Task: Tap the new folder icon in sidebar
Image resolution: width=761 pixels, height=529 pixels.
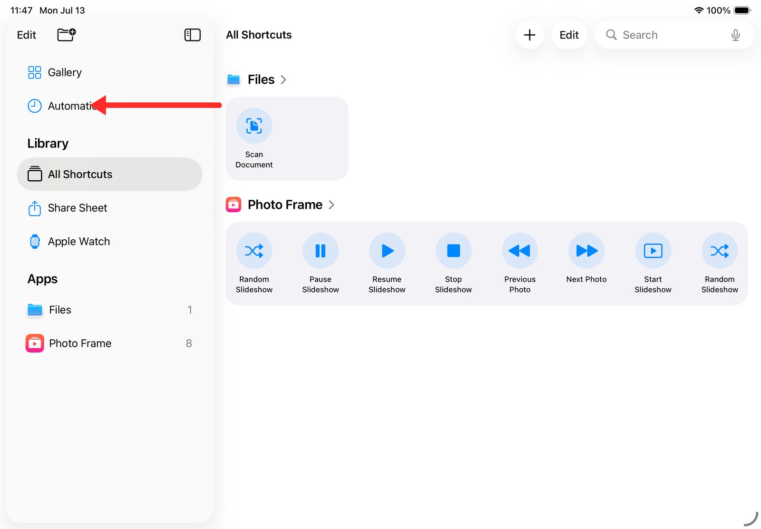Action: 67,35
